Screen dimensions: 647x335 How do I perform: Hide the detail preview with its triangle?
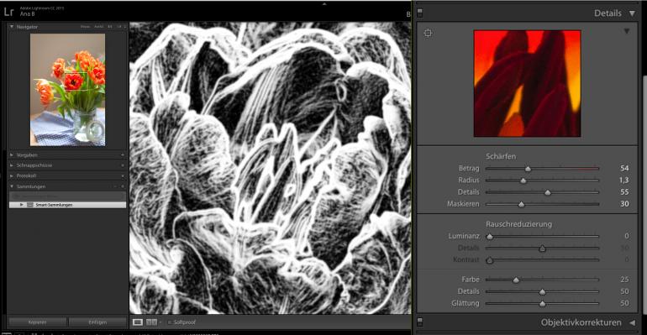(627, 31)
